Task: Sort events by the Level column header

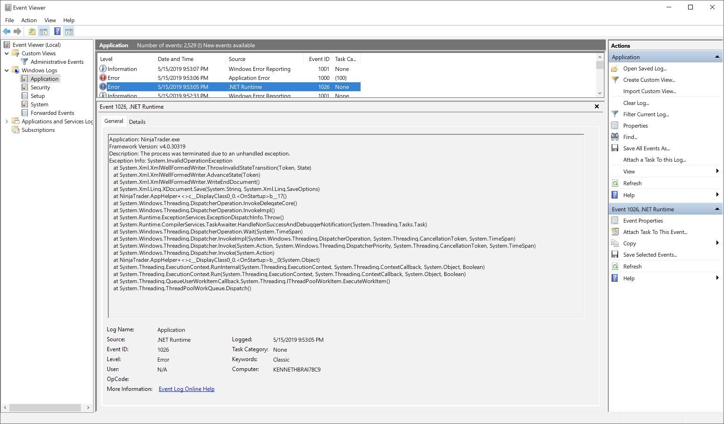Action: [x=126, y=59]
